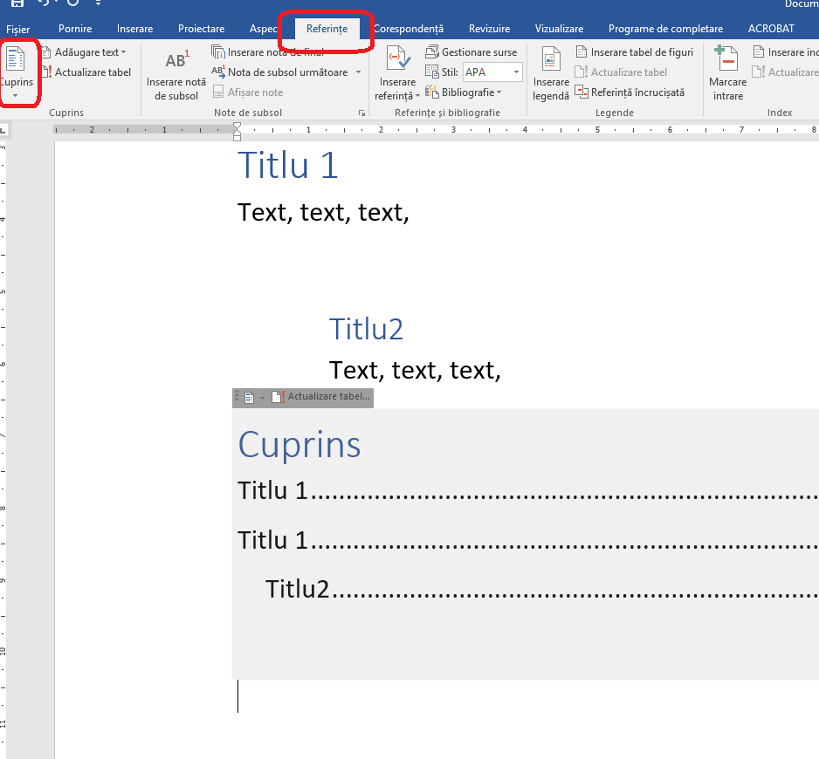
Task: Open the Cuprins table of contents button
Action: pyautogui.click(x=17, y=72)
